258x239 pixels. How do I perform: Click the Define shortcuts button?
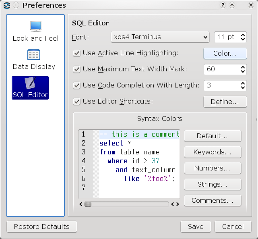click(x=225, y=102)
